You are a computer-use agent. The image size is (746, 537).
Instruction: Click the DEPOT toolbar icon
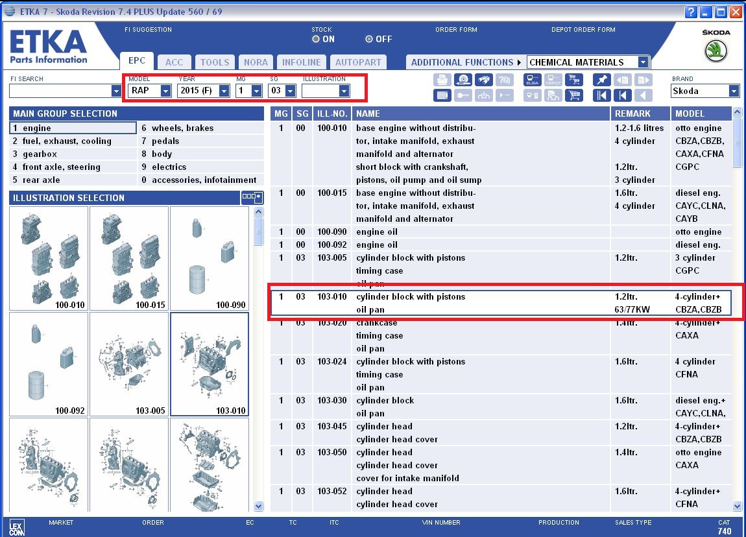pos(553,80)
